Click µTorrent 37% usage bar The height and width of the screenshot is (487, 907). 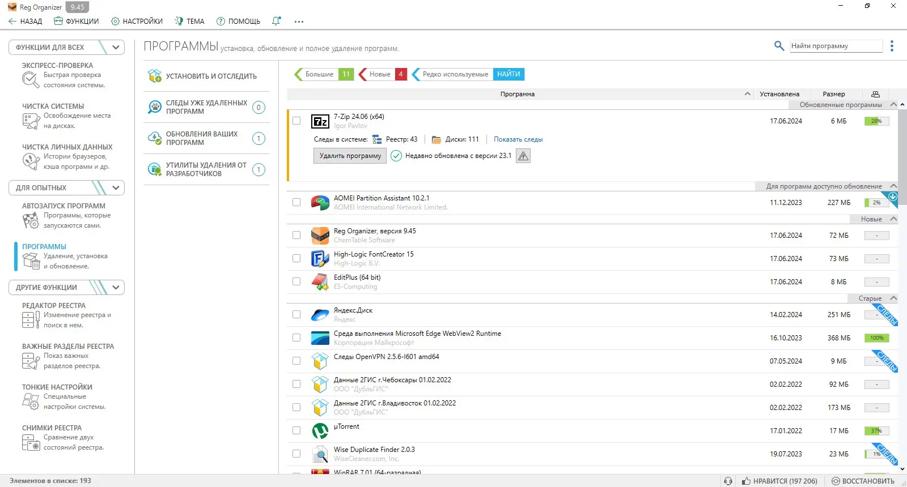(x=876, y=431)
